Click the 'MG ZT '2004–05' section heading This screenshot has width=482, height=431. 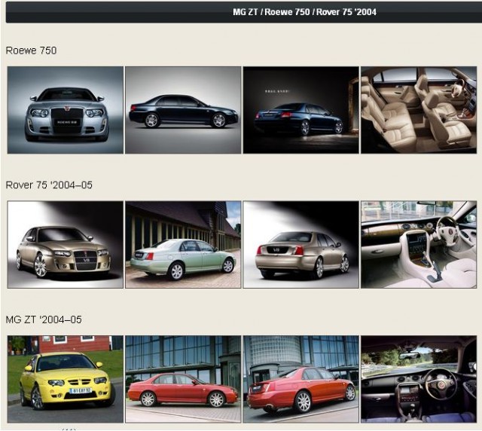[x=44, y=319]
